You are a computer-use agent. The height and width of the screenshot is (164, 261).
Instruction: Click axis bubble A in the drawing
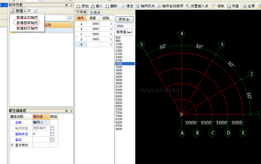[182, 133]
